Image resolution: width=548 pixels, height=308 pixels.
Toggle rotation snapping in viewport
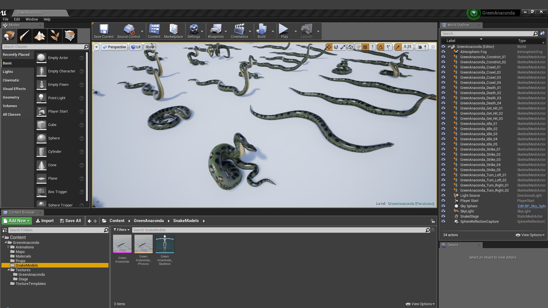click(x=380, y=47)
